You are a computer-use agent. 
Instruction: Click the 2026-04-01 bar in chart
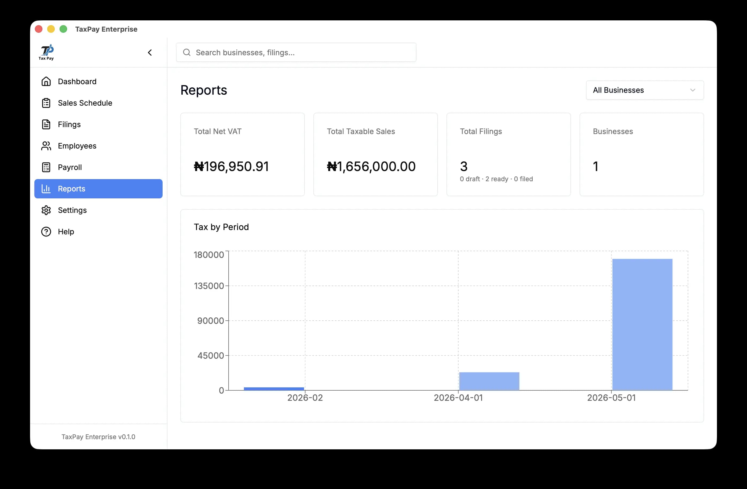489,381
